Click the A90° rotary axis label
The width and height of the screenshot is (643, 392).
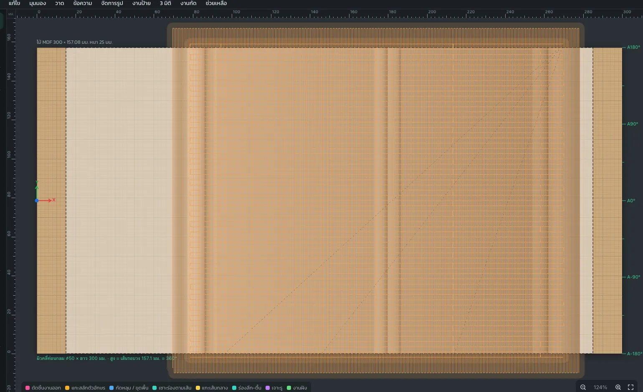coord(633,124)
